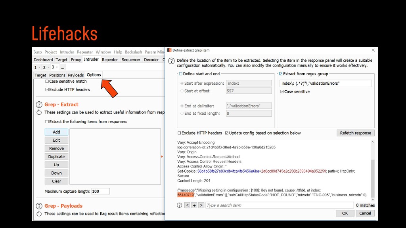Toggle Case sensitive match checkbox
Viewport: 406px width, 228px height.
[x=47, y=81]
